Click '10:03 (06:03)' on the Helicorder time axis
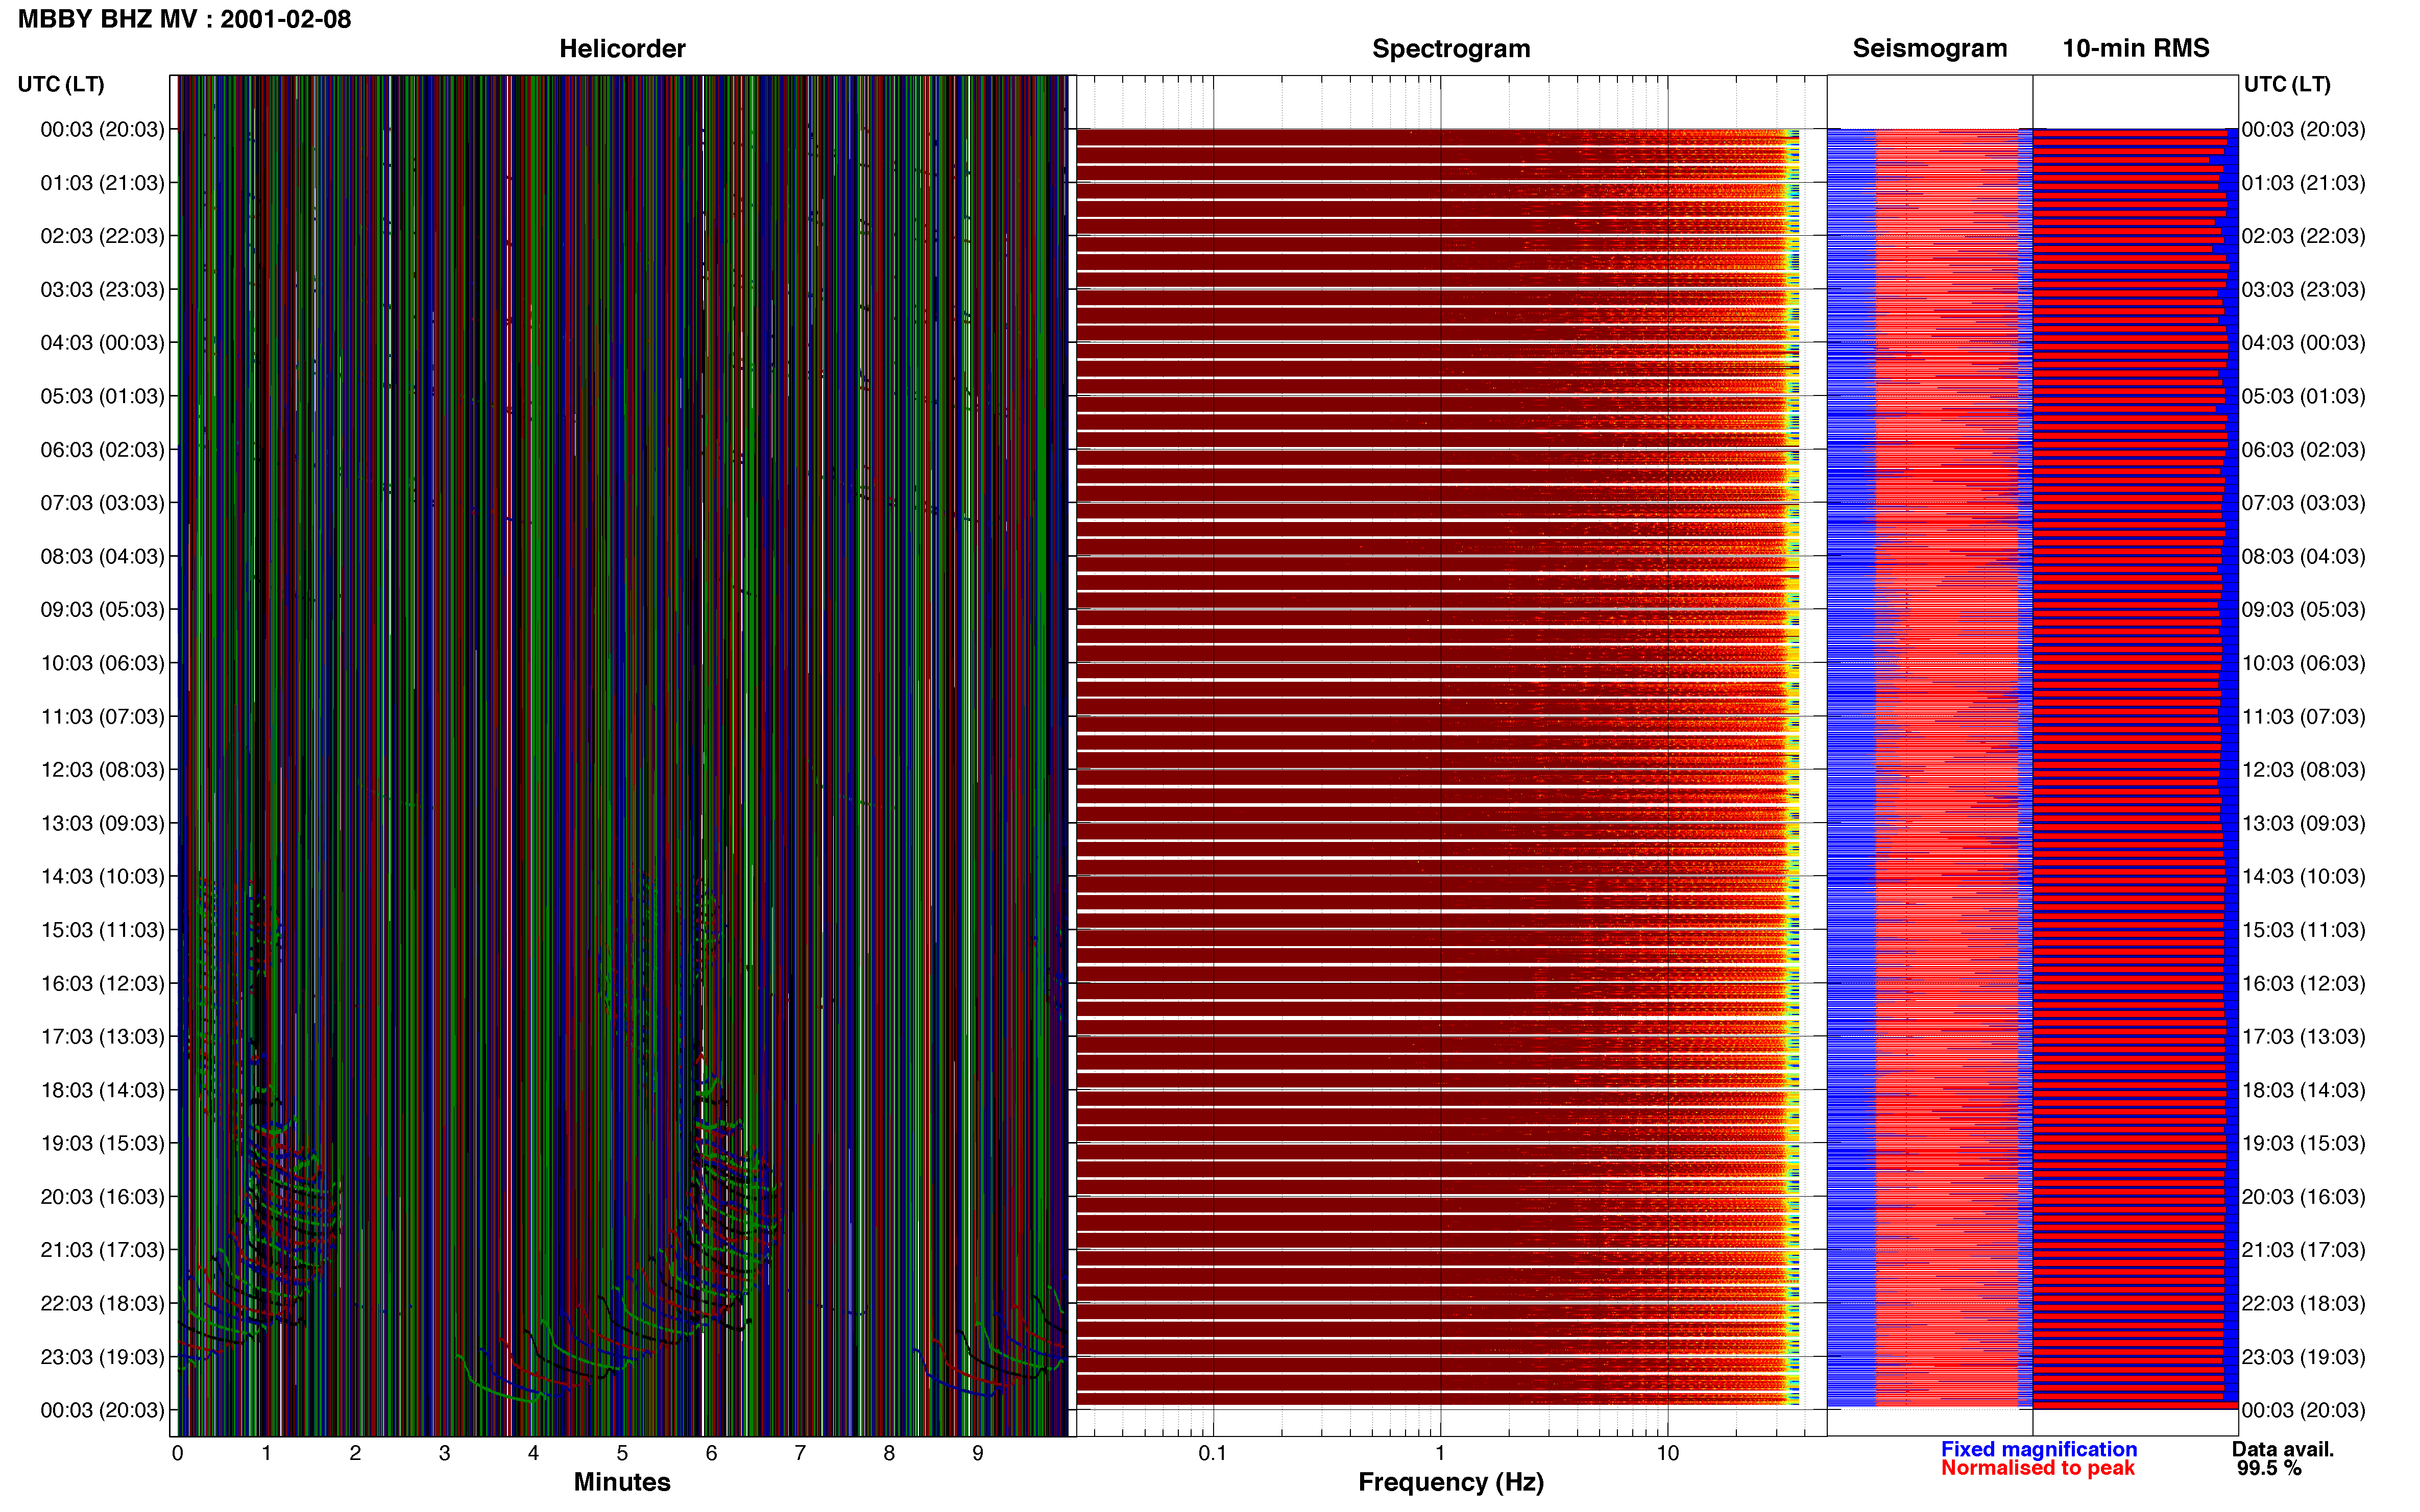 click(x=102, y=663)
